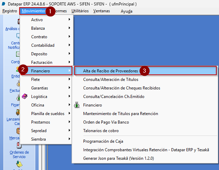Open the Ventanas menu
The width and height of the screenshot is (219, 170).
point(102,11)
